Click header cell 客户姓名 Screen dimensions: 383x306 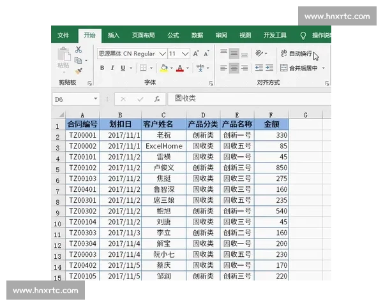pos(163,124)
